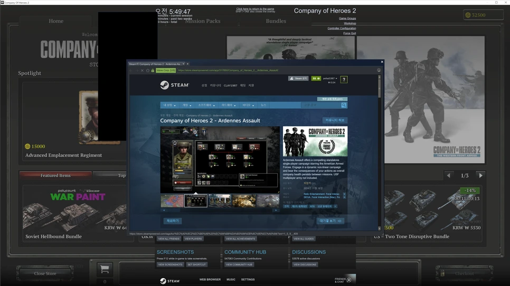Open the news item in store nav

pos(263,105)
